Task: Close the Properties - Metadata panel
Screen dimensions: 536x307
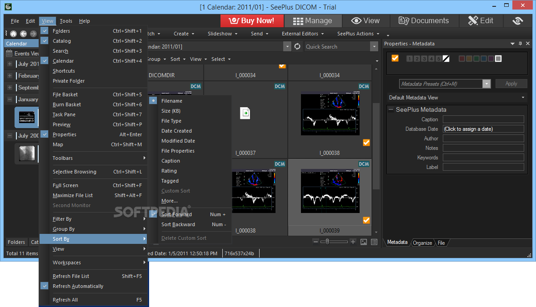Action: [528, 44]
